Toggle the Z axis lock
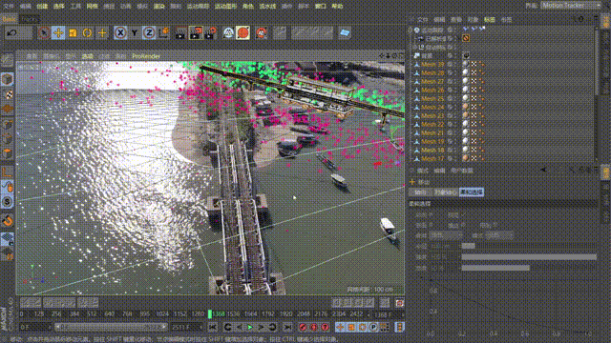Viewport: 611px width, 343px height. click(x=149, y=33)
